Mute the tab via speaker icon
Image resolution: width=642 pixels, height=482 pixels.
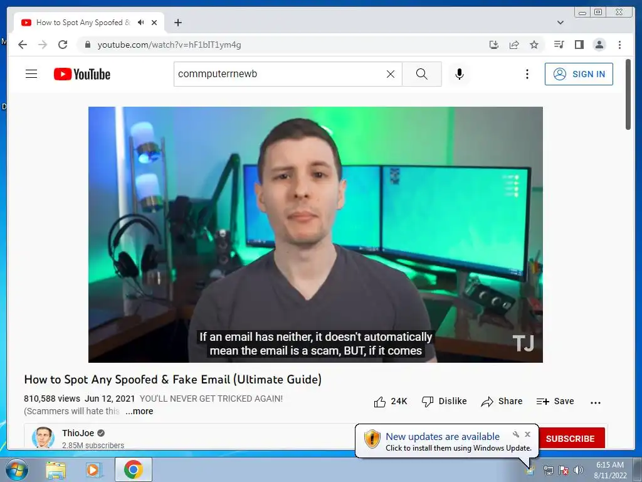141,23
